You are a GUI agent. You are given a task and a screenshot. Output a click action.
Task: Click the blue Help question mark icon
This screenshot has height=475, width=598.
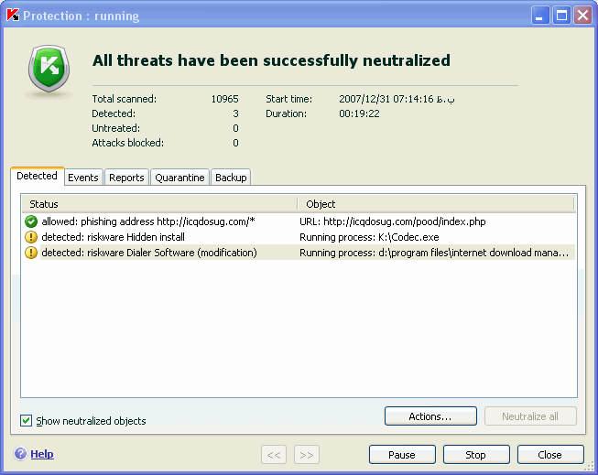[x=20, y=454]
